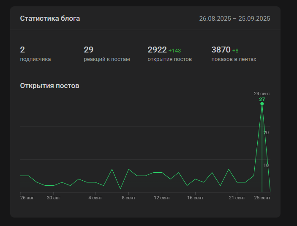Screen dimensions: 297x226
Task: Open the date range 26.08.2025 – 25.09.2025
Action: tap(234, 19)
